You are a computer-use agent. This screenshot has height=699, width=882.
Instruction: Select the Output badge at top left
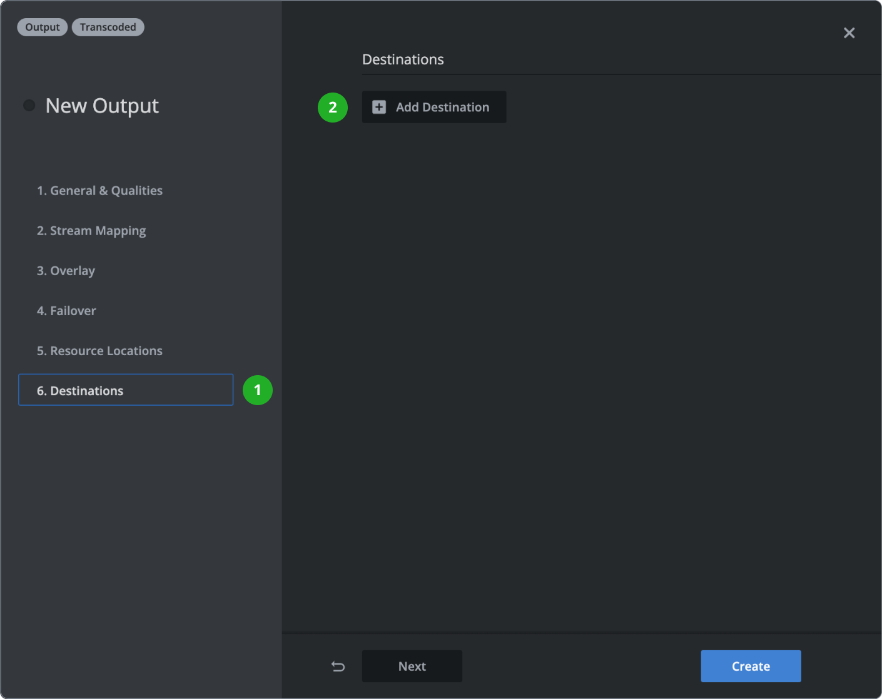click(x=42, y=27)
